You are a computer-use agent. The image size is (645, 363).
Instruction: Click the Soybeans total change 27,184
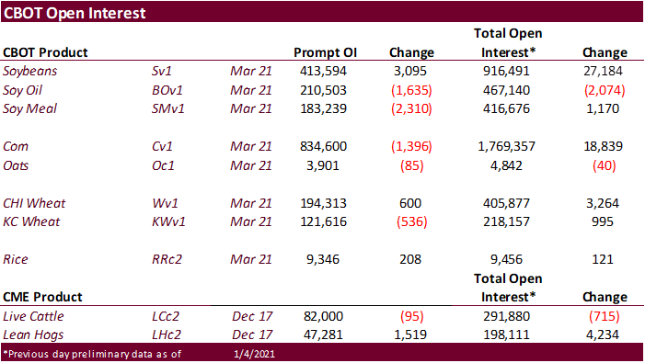coord(603,71)
